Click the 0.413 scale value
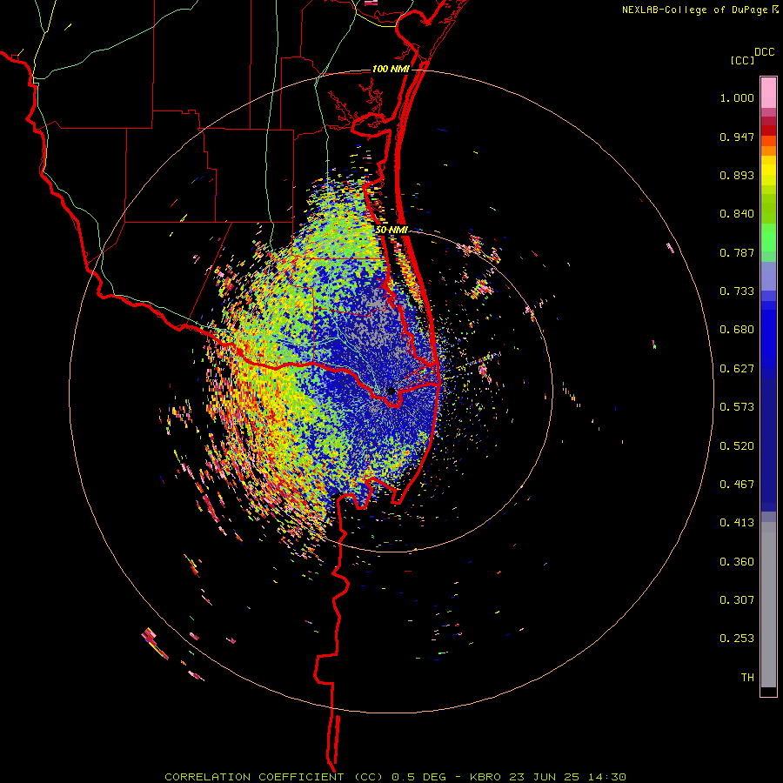This screenshot has width=783, height=783. tap(737, 523)
